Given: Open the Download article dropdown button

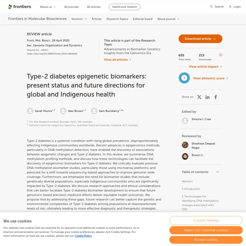Looking at the screenshot, I should [200, 39].
